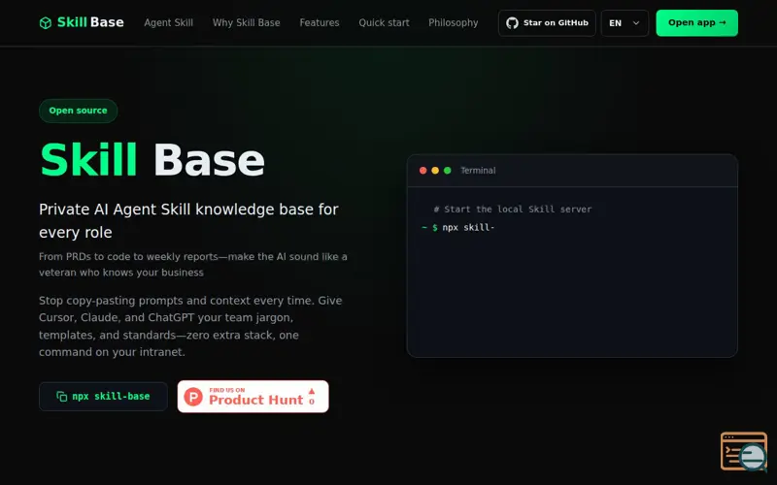Viewport: 777px width, 485px height.
Task: Click the red terminal window dot
Action: (x=422, y=171)
